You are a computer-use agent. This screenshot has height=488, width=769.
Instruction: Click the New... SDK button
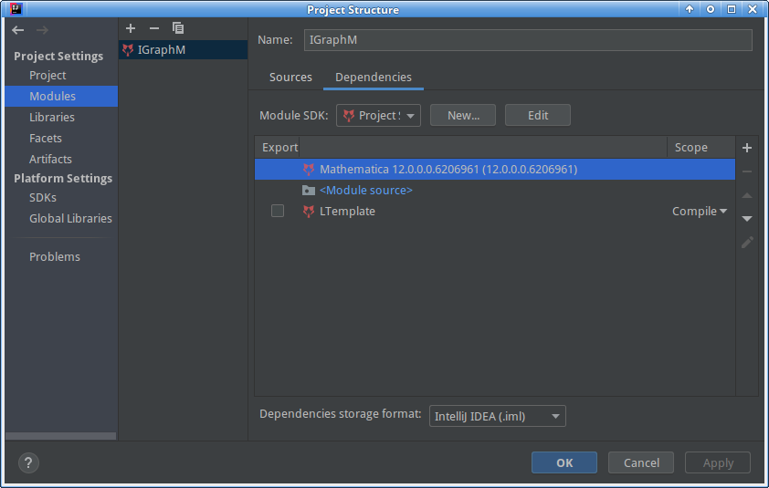pyautogui.click(x=463, y=116)
